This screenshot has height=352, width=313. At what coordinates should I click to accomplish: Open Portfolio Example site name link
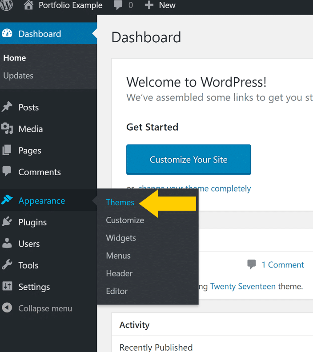(x=71, y=5)
